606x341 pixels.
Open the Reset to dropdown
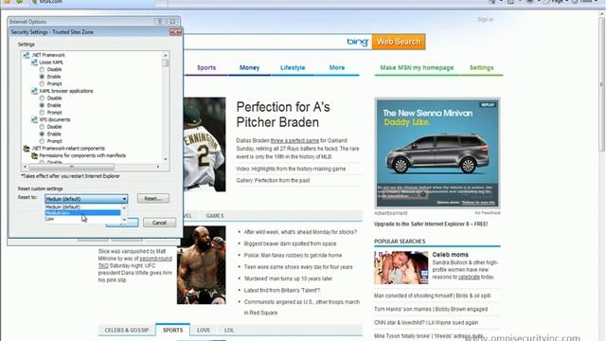click(x=86, y=199)
